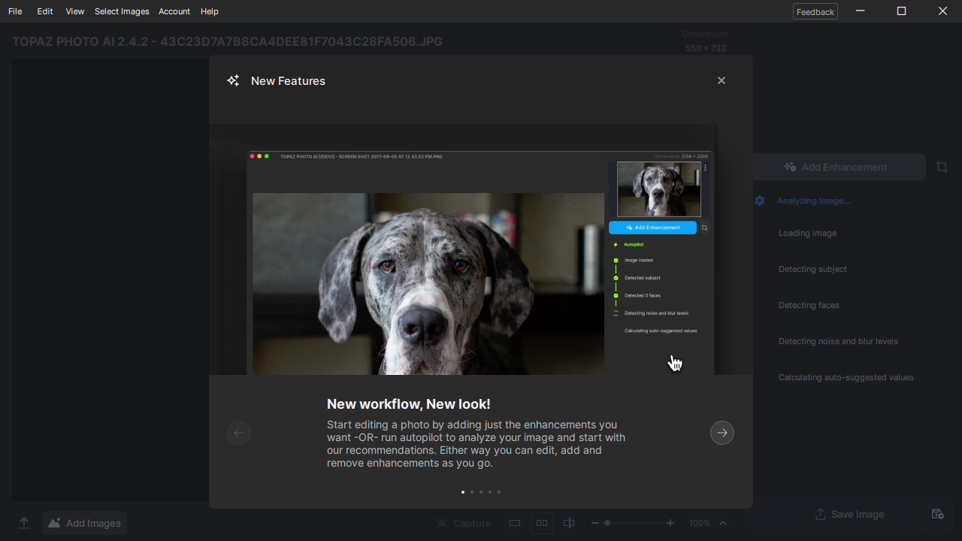The height and width of the screenshot is (541, 962).
Task: Select the crop tool icon
Action: coord(942,167)
